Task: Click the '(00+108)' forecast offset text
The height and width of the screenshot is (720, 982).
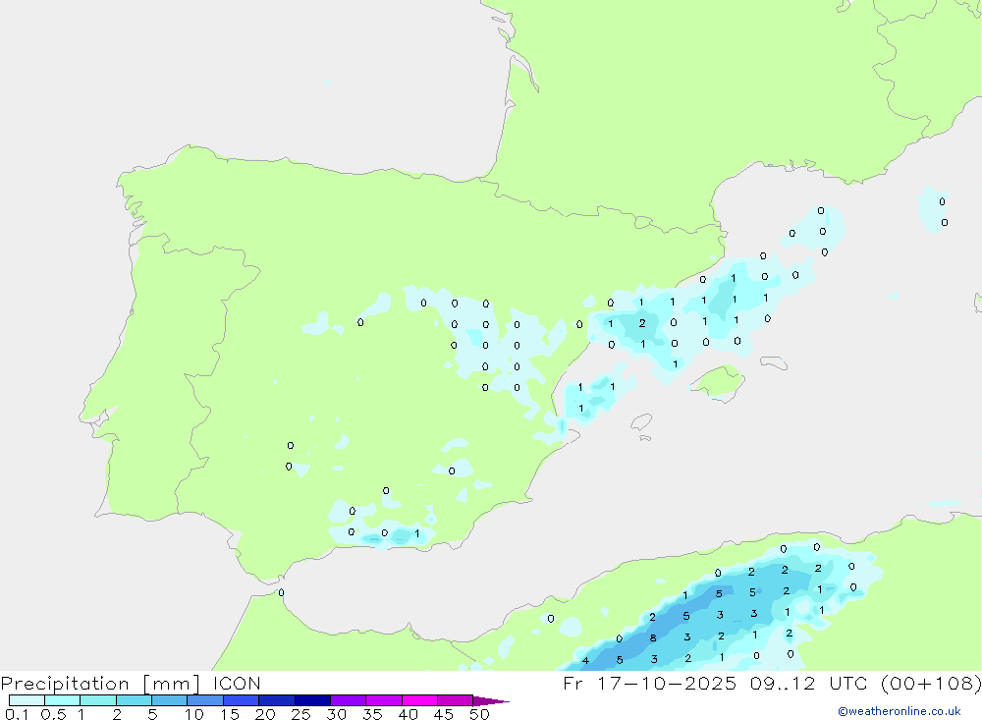Action: coord(931,683)
